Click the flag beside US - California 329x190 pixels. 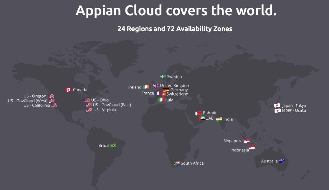pyautogui.click(x=54, y=105)
